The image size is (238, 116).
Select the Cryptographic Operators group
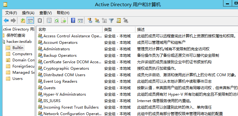pos(66,68)
